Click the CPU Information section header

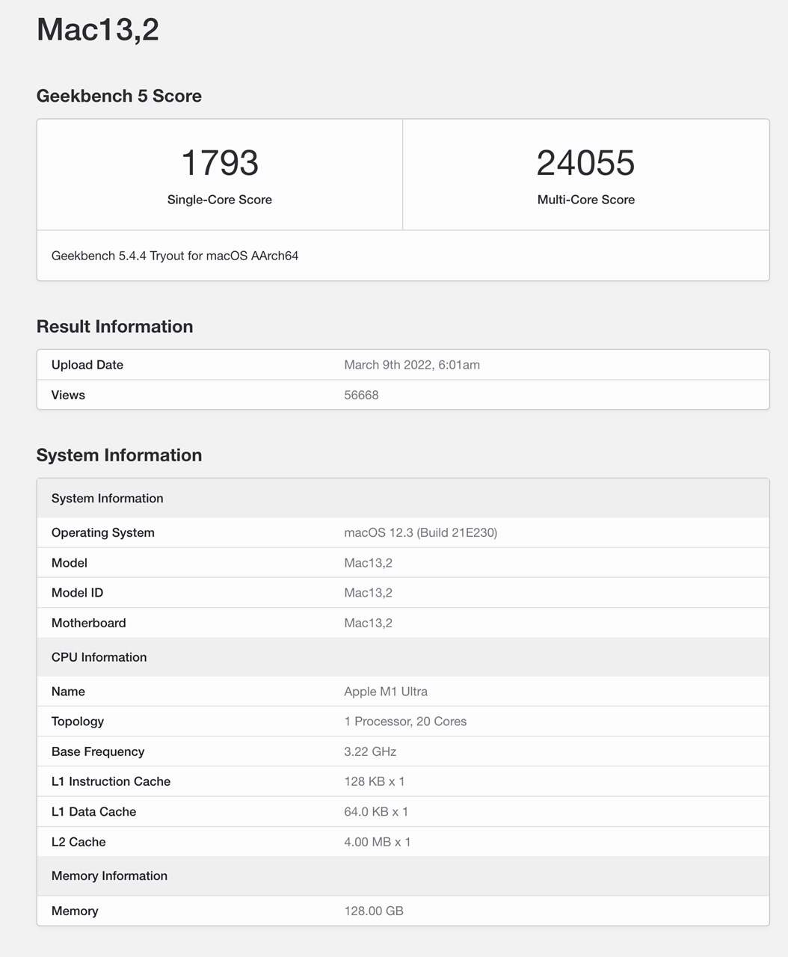pos(99,657)
